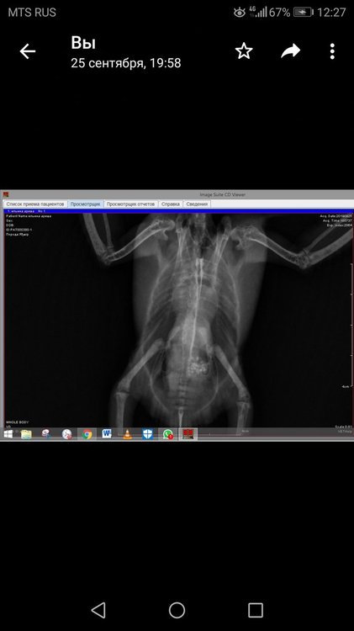Star this image as favorite
Screen dimensions: 354x631
[244, 51]
